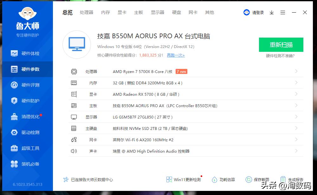
Task: Click the 再跑一次 benchmark link
Action: coord(176,55)
